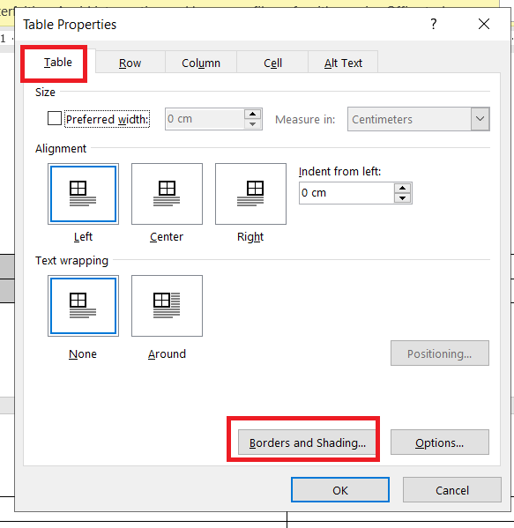Viewport: 514px width, 528px height.
Task: Enable the Preferred width checkbox
Action: [55, 118]
